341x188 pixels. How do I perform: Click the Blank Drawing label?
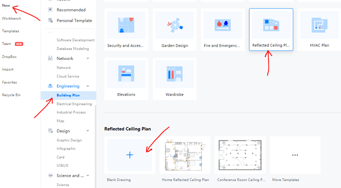(119, 180)
